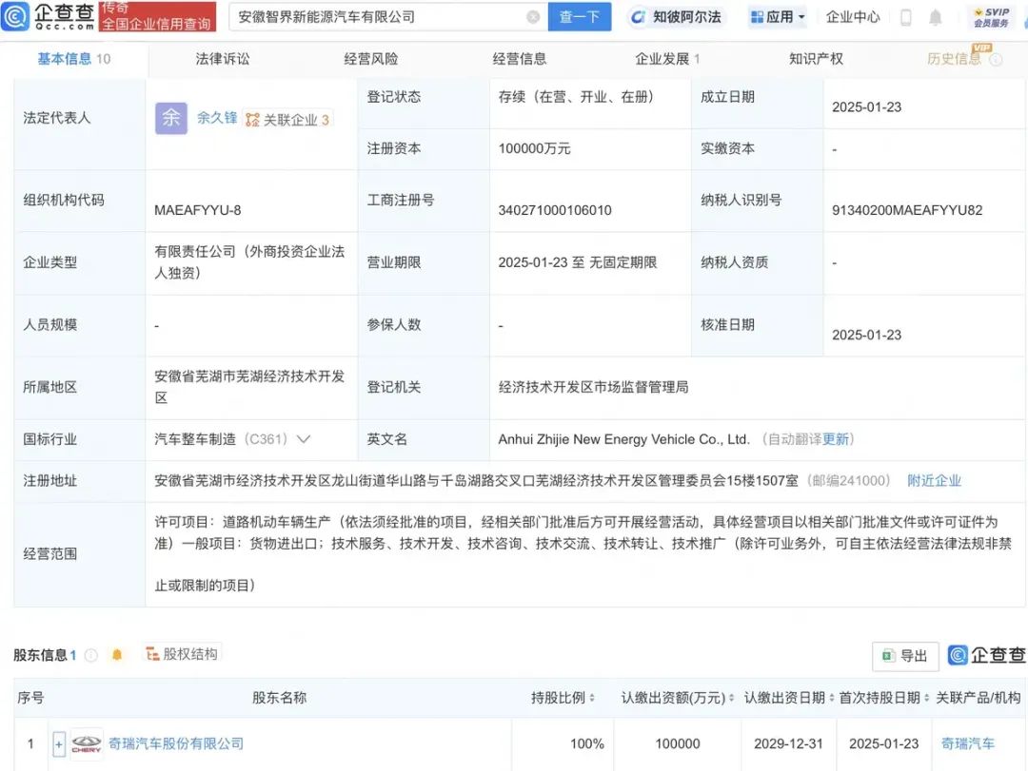The image size is (1028, 771).
Task: Switch to 基本信息 tab
Action: pyautogui.click(x=73, y=59)
